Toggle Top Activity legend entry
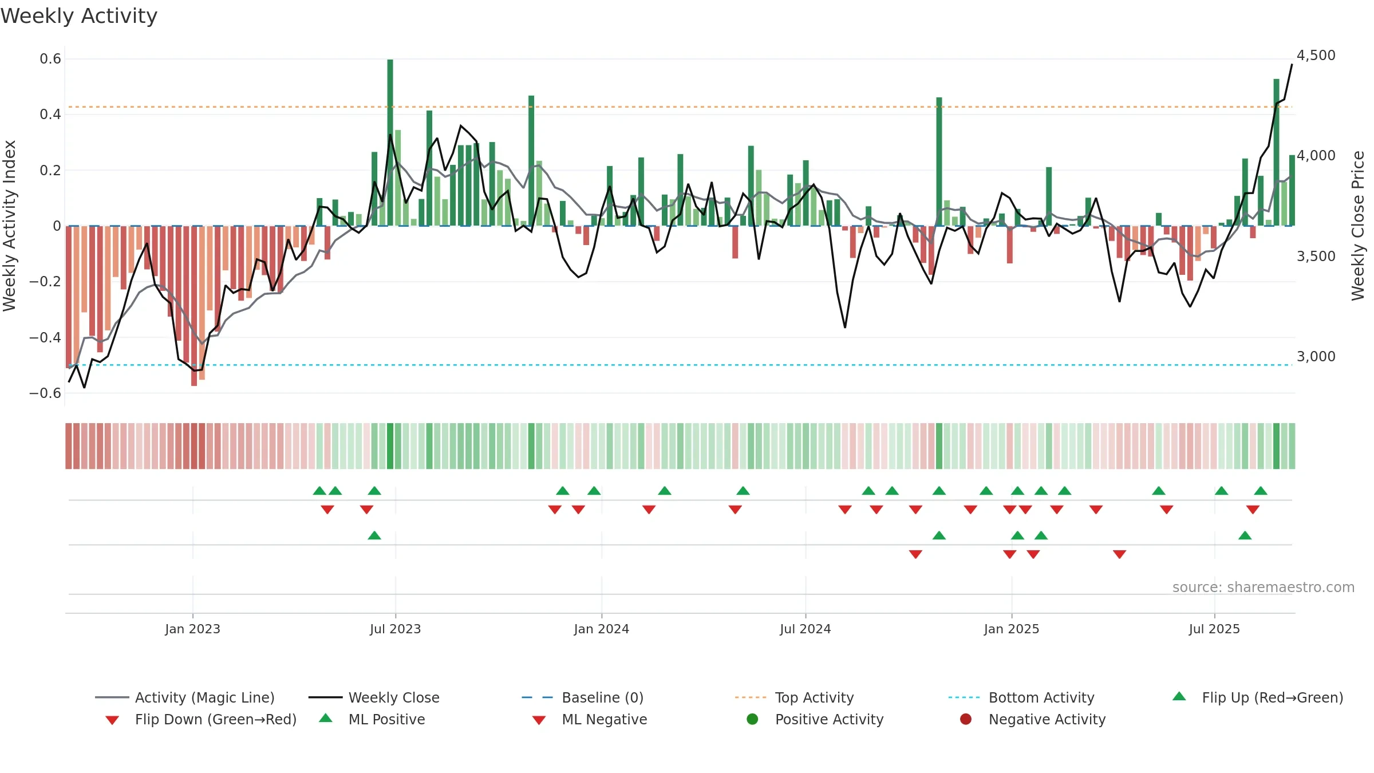Viewport: 1374px width, 773px height. tap(795, 697)
